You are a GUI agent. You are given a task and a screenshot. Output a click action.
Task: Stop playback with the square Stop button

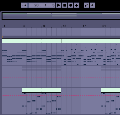(65, 5)
